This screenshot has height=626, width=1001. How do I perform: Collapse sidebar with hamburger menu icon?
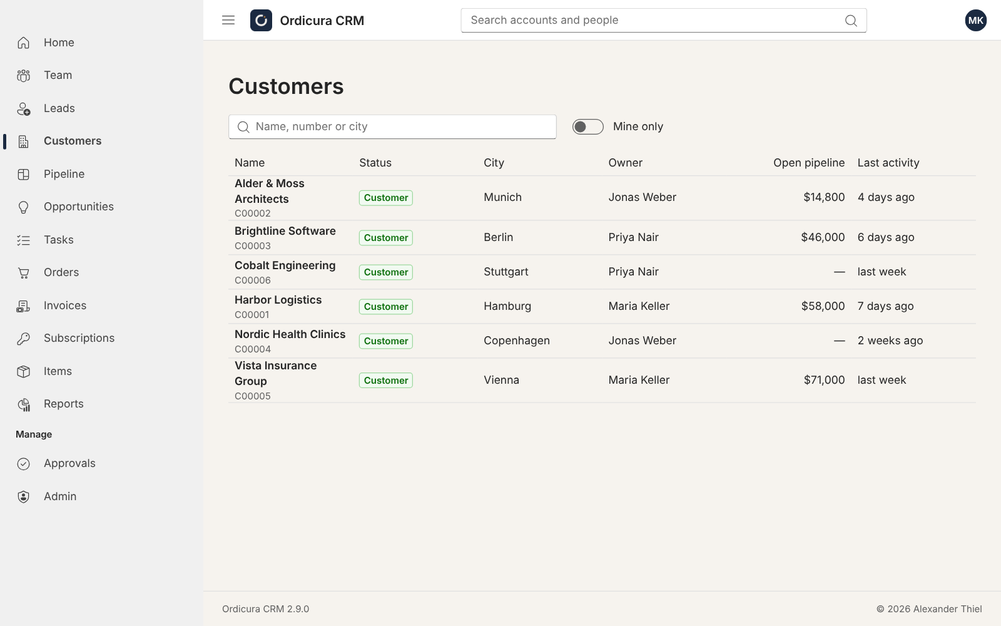pos(228,20)
